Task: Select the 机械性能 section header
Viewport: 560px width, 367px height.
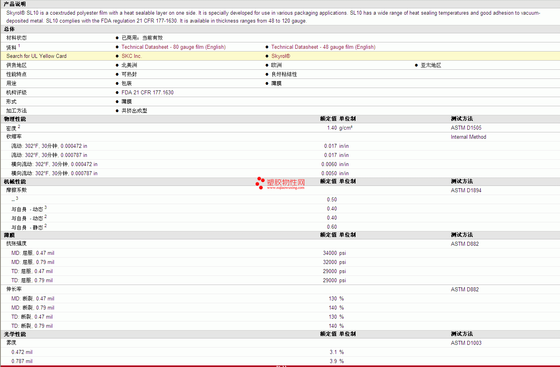Action: 15,182
